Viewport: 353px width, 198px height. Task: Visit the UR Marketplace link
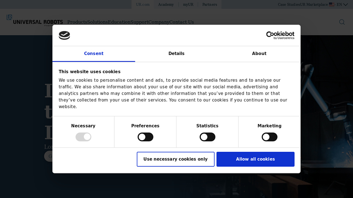[314, 4]
